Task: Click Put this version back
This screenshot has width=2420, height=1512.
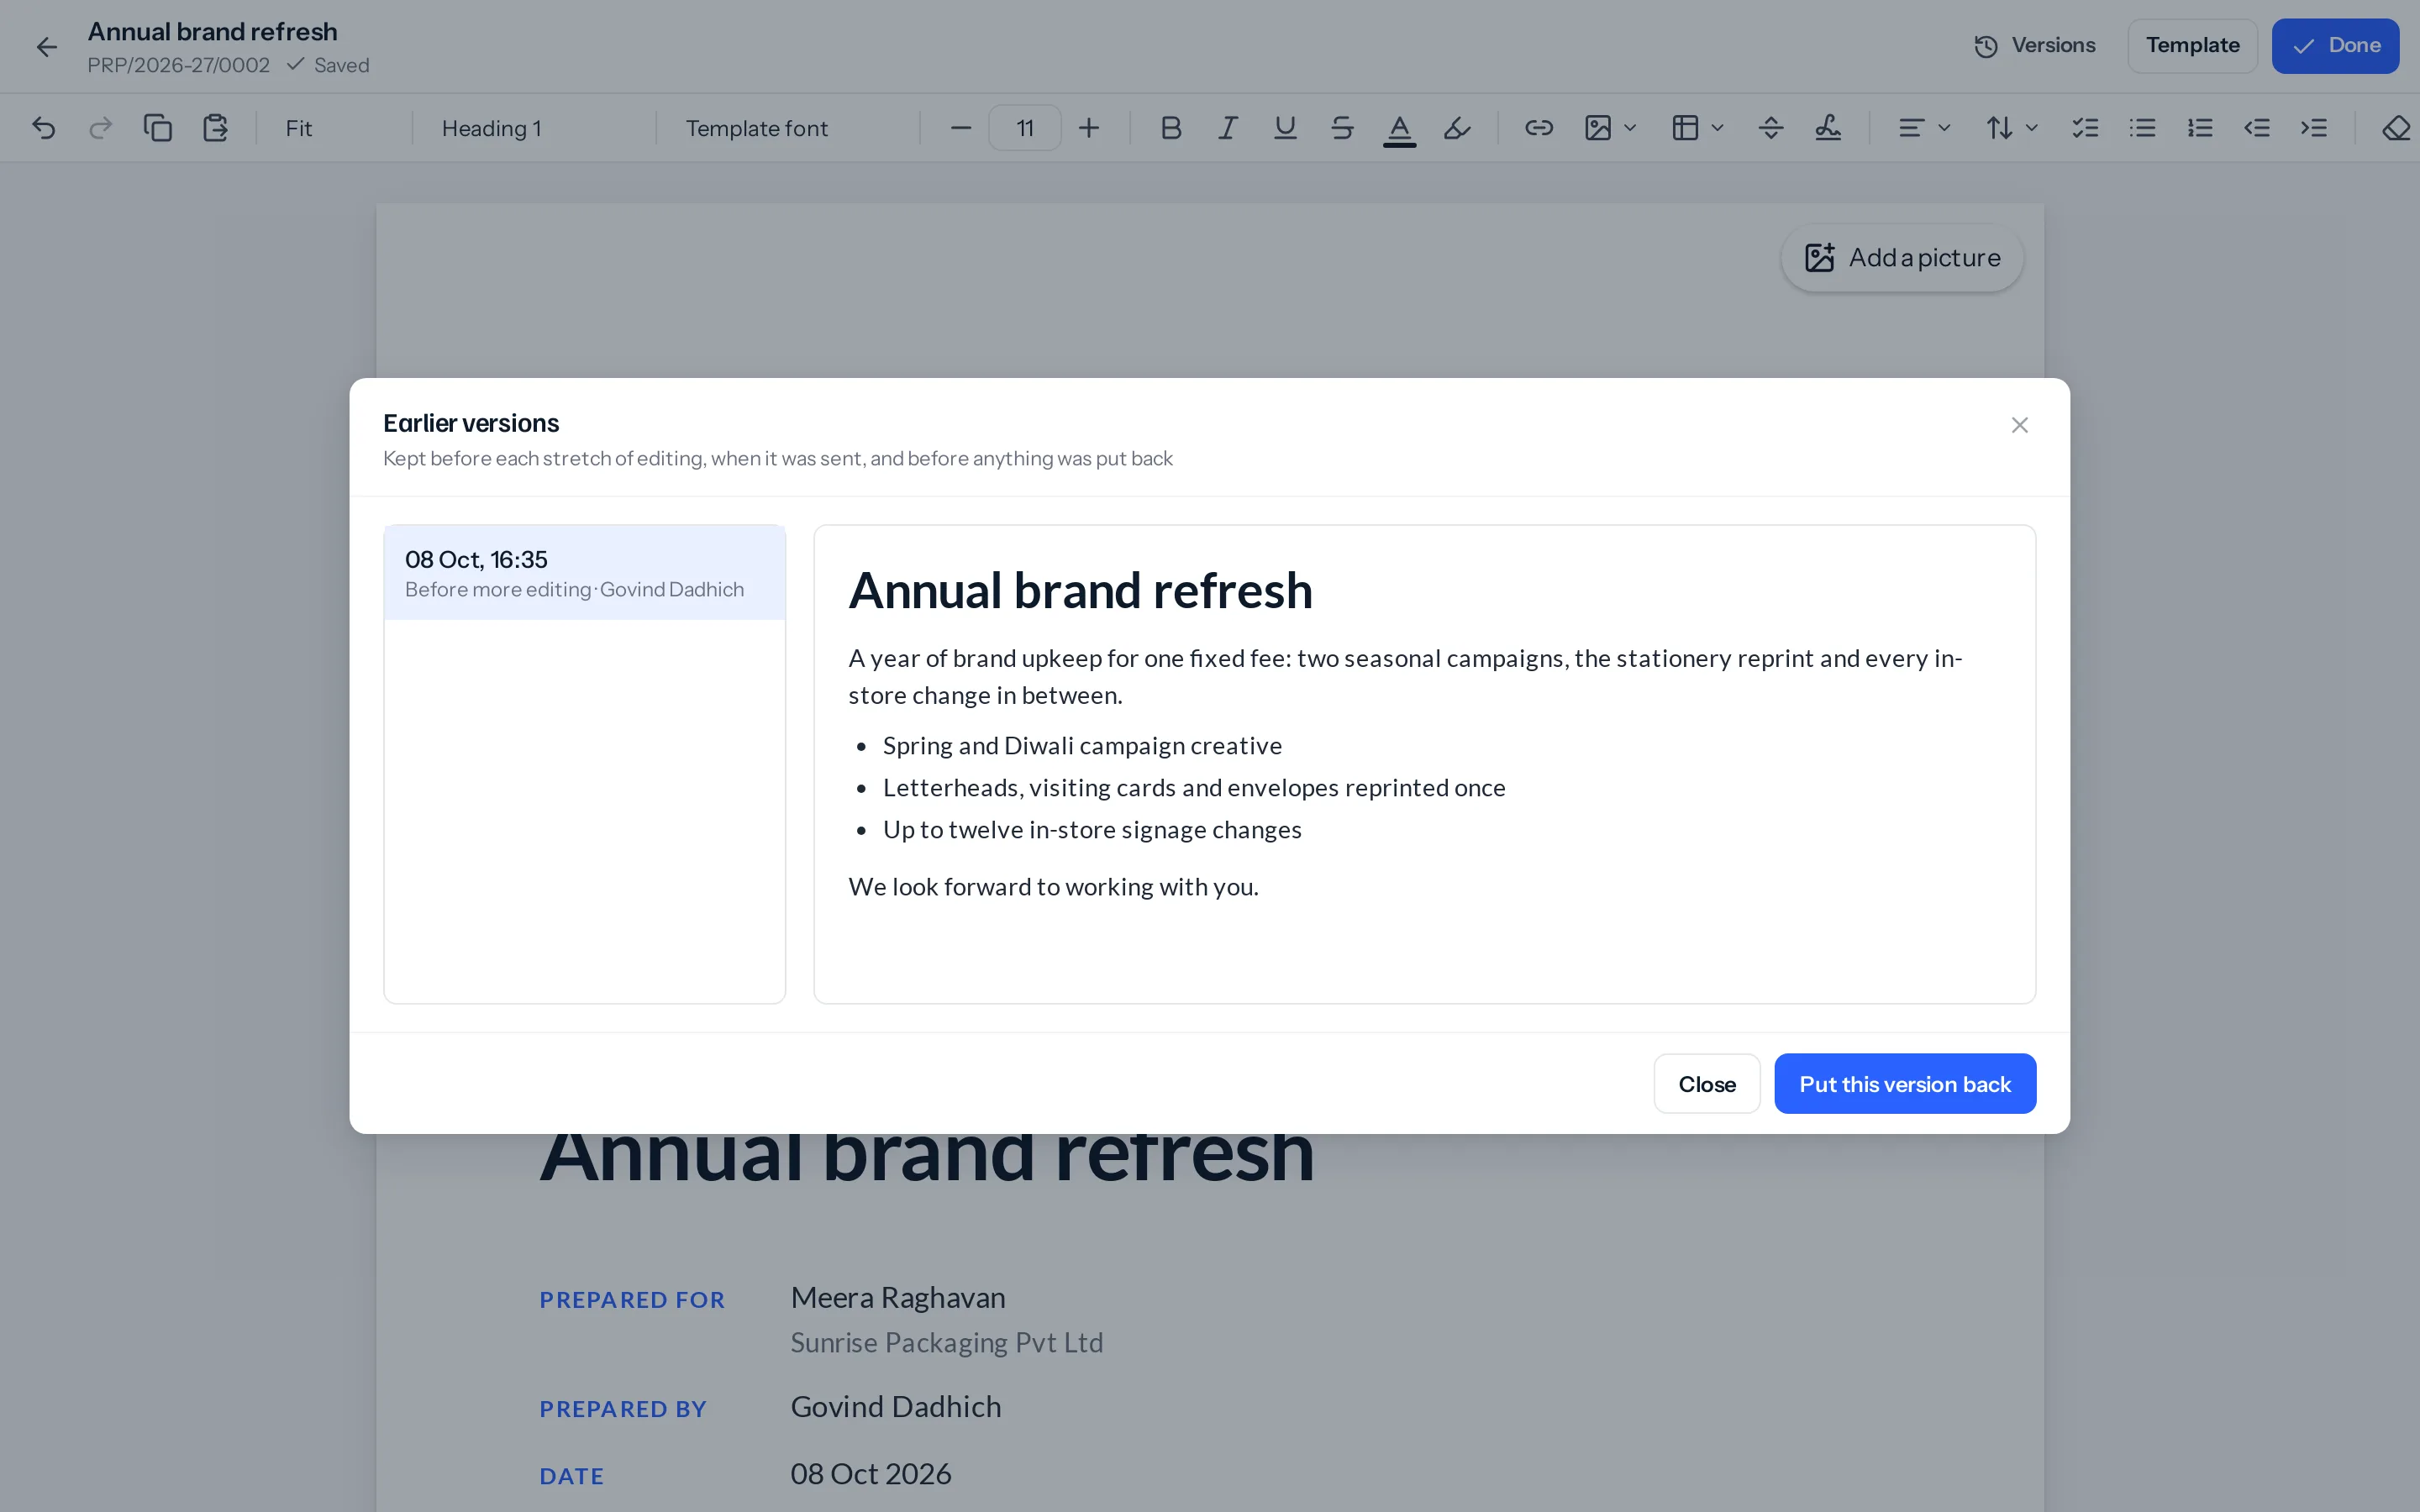Action: coord(1904,1084)
